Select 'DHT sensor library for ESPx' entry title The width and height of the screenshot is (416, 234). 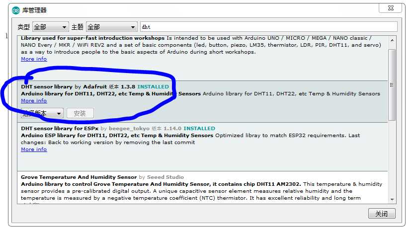point(60,128)
